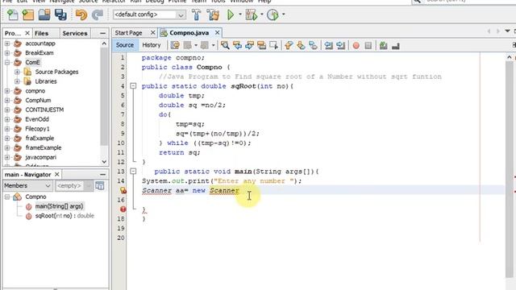Toggle Rectangular Selection icon
This screenshot has height=290, width=516.
coord(274,45)
